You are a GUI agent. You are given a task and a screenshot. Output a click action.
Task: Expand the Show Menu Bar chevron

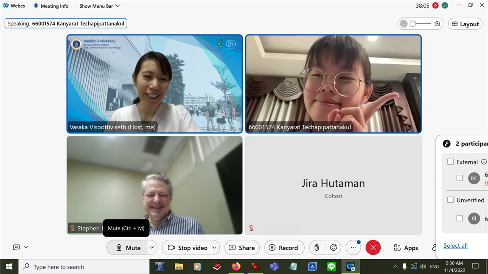coord(118,6)
